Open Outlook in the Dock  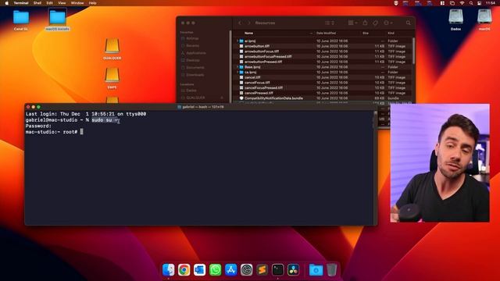(200, 270)
